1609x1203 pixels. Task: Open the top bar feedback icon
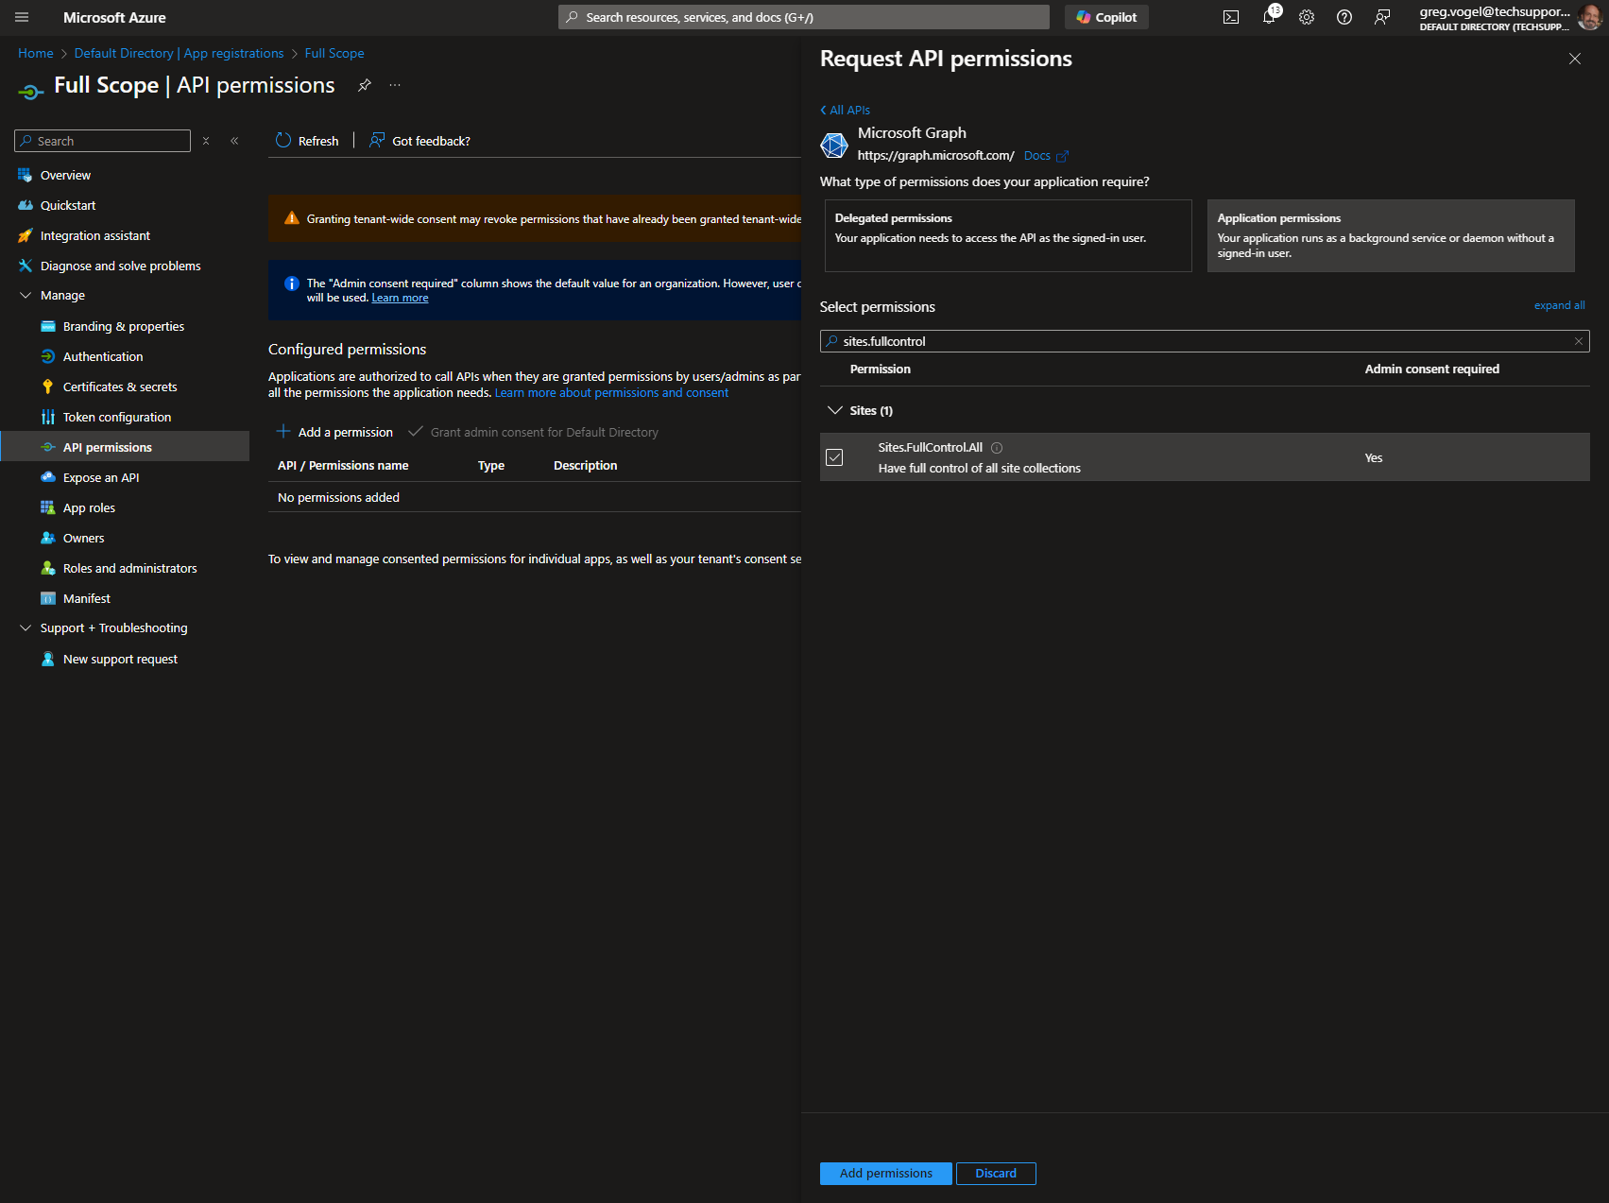click(1382, 17)
